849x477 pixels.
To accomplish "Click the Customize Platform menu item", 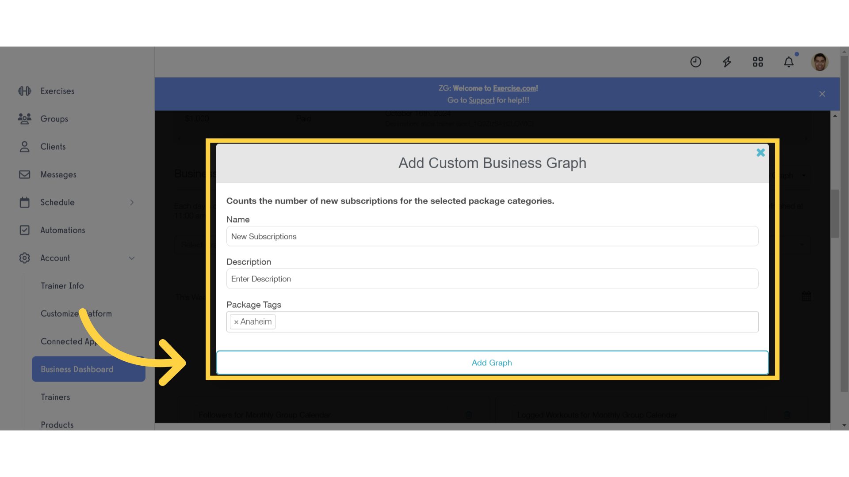I will 76,313.
